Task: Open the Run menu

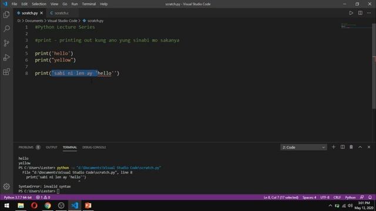Action: pos(75,4)
